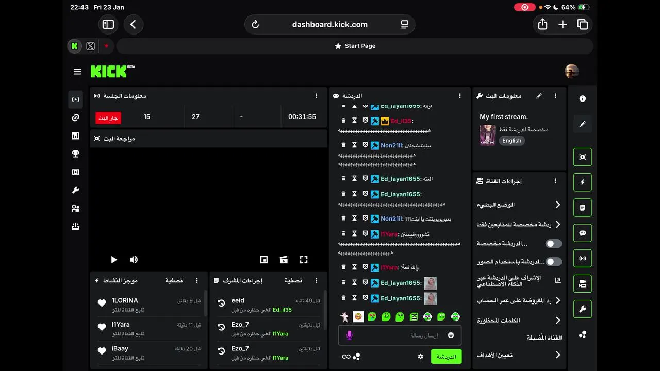The height and width of the screenshot is (371, 660).
Task: Click the infinity icon below the chat input
Action: [x=346, y=357]
